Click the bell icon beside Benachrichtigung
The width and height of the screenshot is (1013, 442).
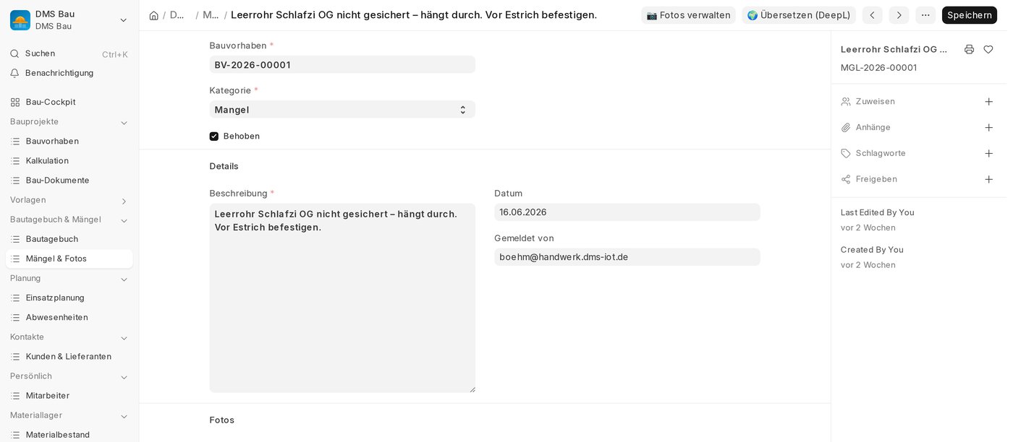(x=14, y=73)
